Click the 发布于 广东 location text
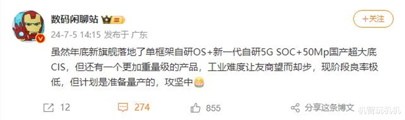405x120 pixels. click(126, 34)
